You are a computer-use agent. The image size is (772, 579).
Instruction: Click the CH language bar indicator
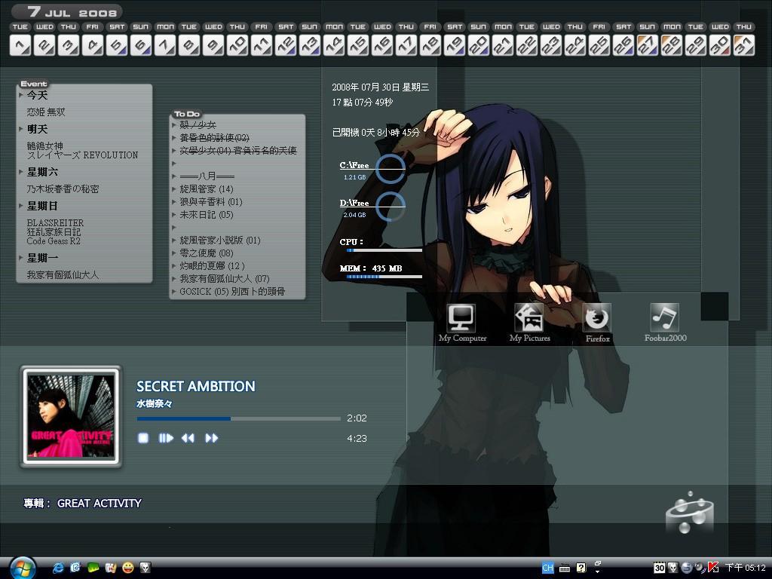pyautogui.click(x=547, y=568)
